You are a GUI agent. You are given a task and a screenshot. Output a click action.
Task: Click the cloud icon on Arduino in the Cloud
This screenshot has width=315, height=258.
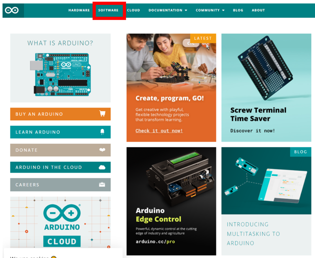(102, 167)
